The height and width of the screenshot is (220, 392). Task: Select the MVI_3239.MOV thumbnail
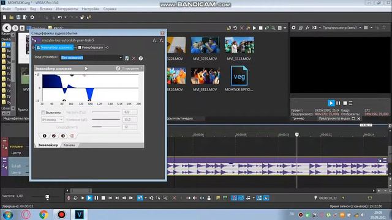pyautogui.click(x=205, y=45)
